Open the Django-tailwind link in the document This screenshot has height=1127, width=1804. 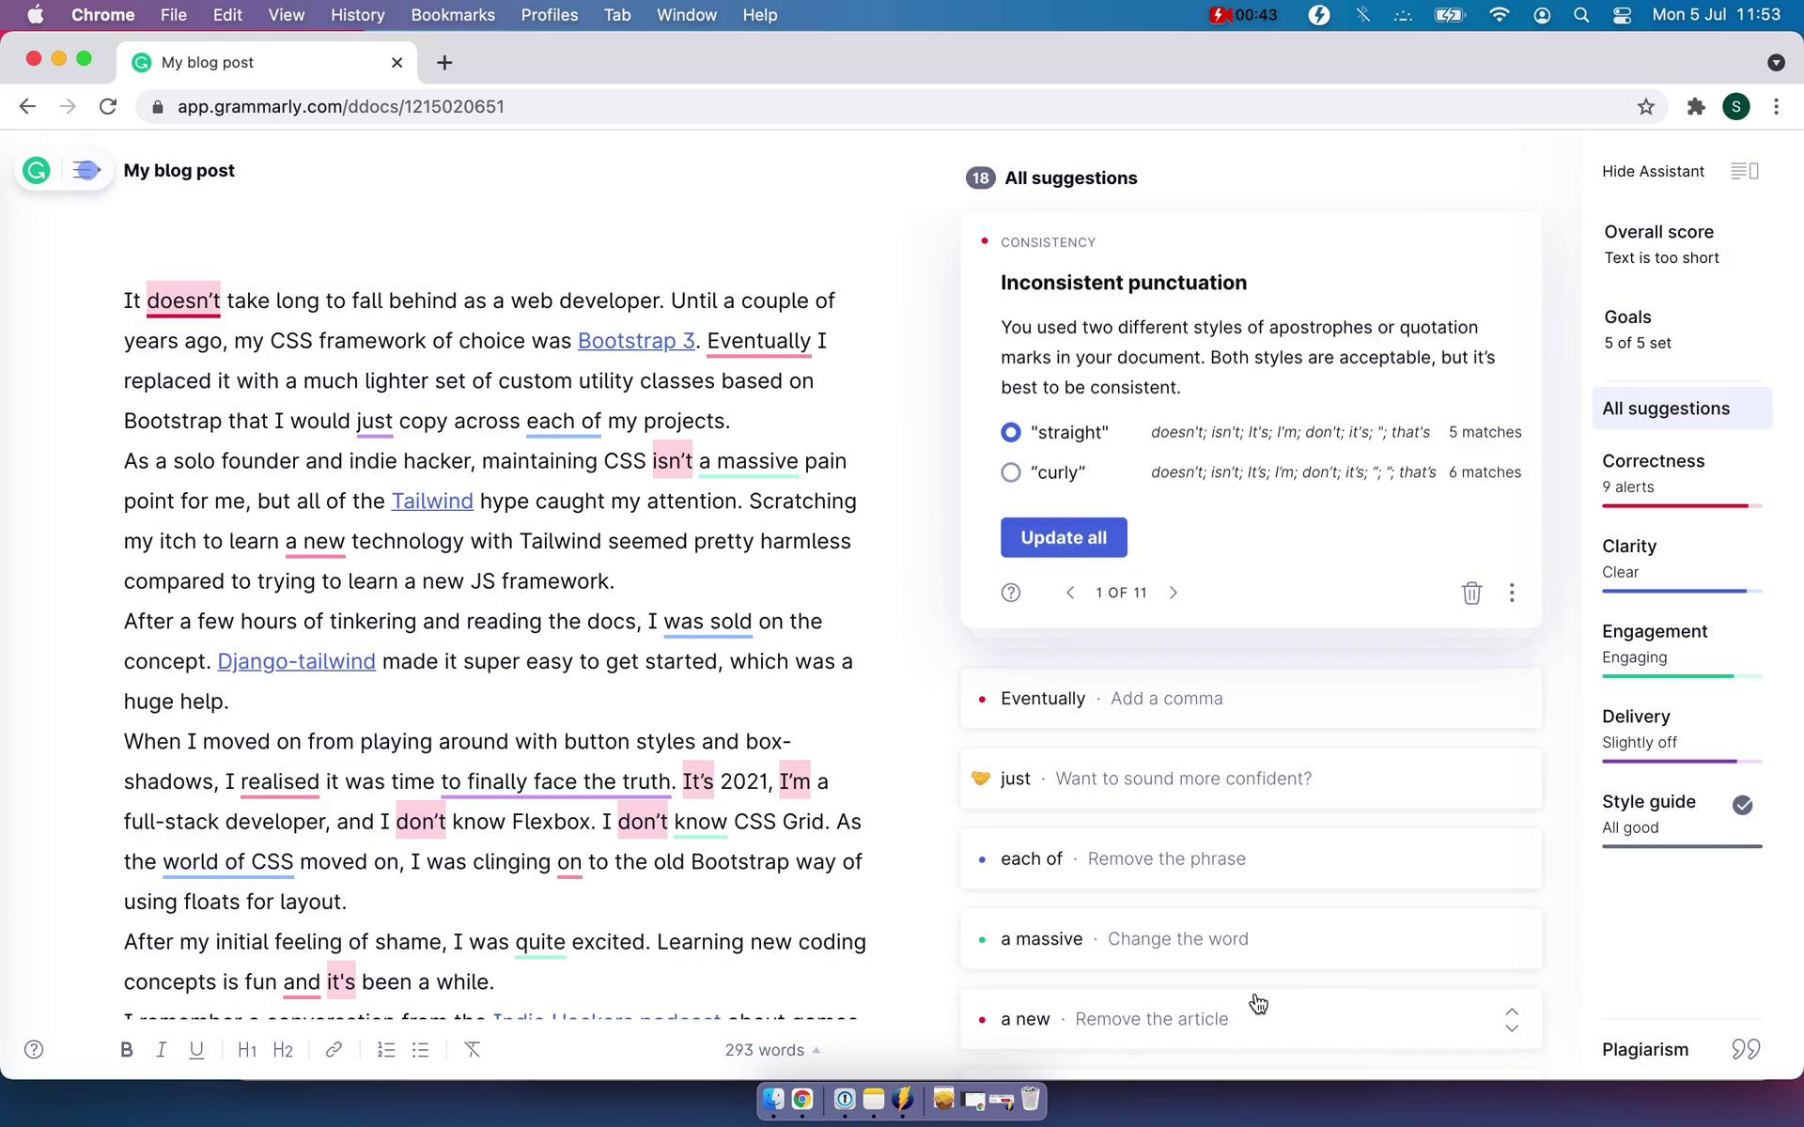pyautogui.click(x=297, y=661)
